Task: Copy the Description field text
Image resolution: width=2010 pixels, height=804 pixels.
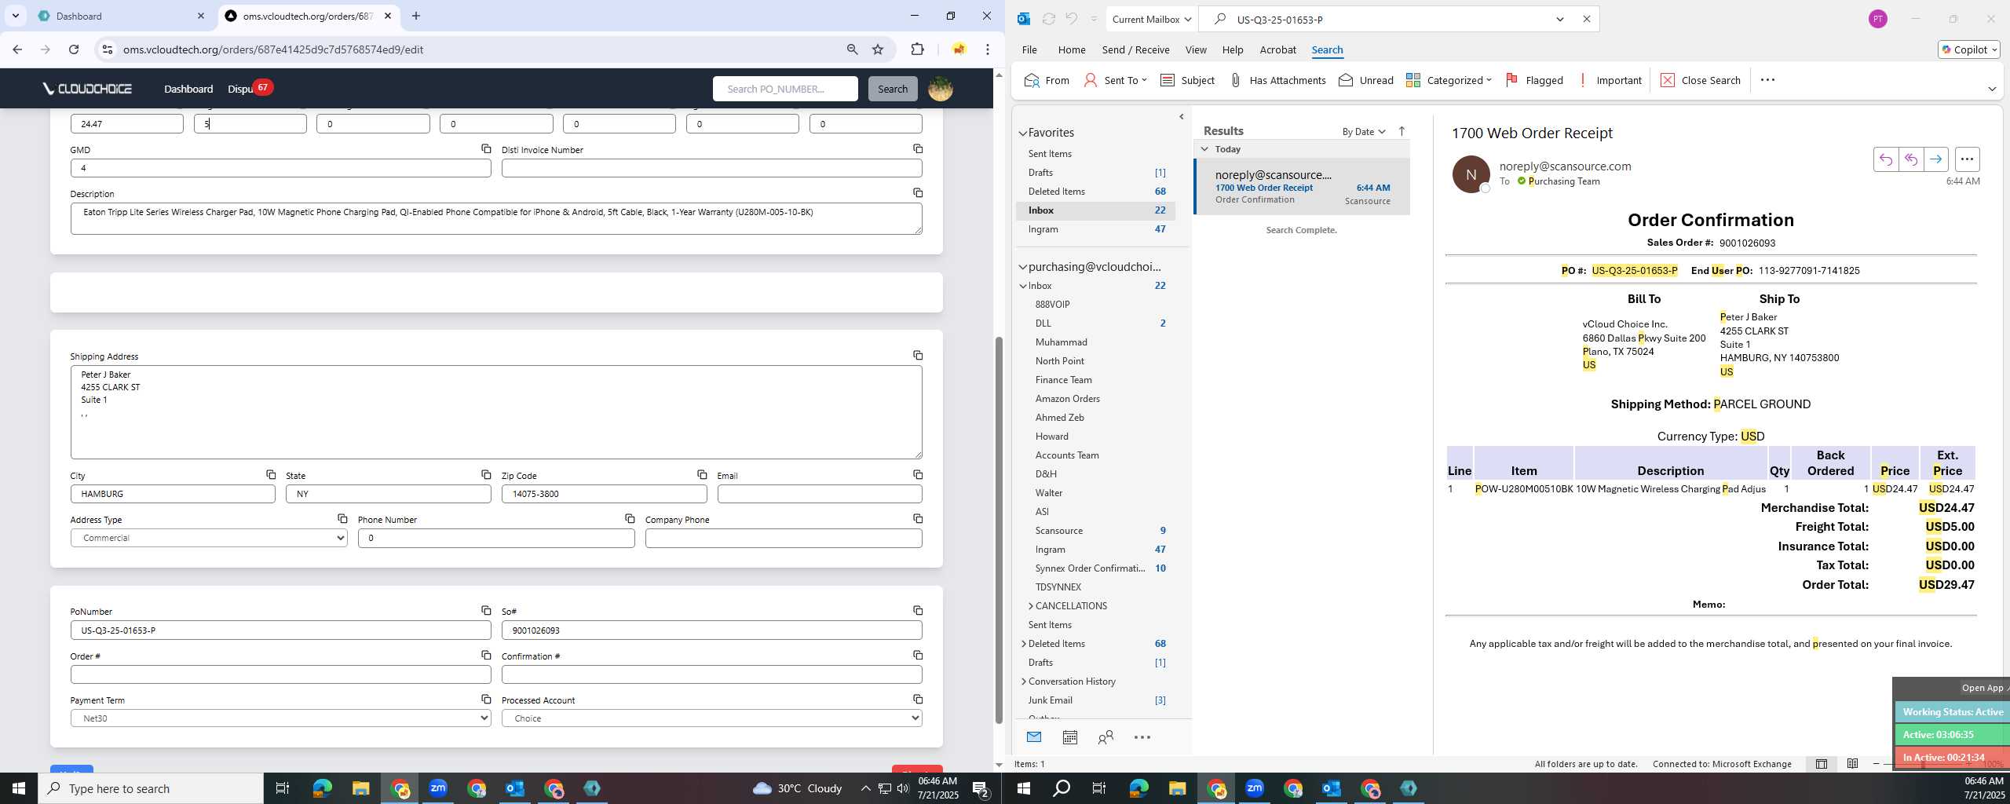Action: (917, 192)
